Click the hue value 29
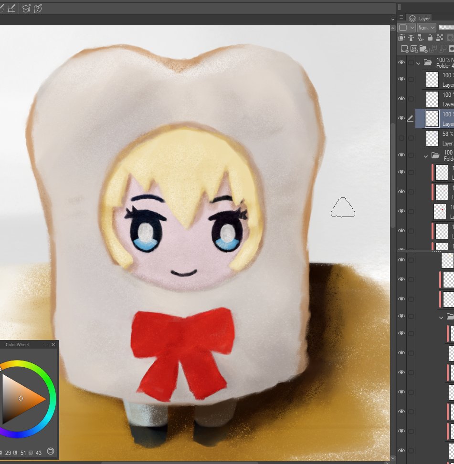 pyautogui.click(x=8, y=453)
